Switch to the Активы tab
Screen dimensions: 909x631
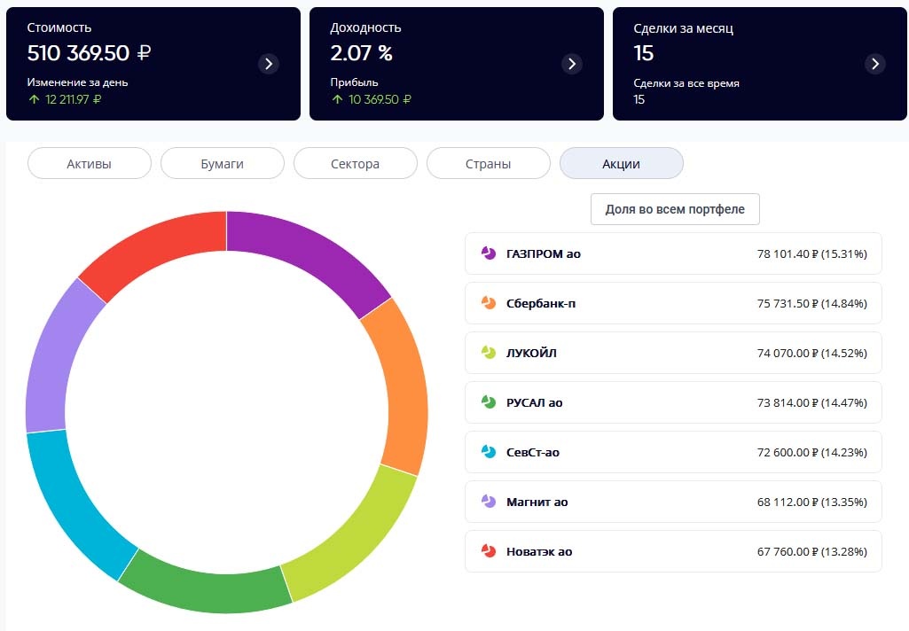(x=90, y=163)
